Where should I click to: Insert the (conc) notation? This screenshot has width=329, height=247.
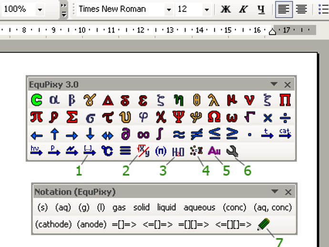click(x=235, y=207)
